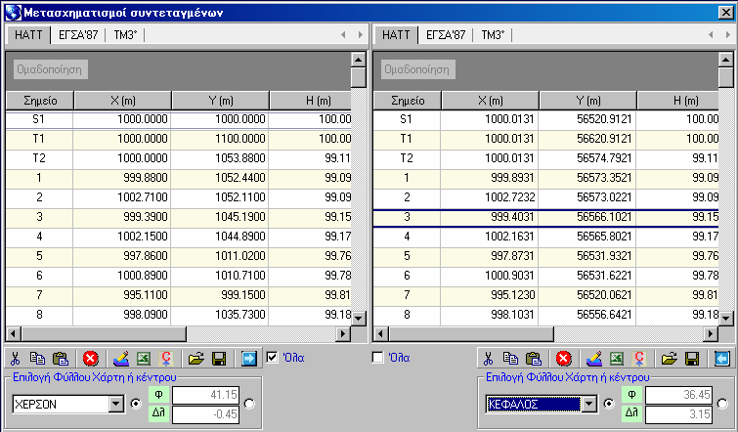738x432 pixels.
Task: Click the left table Σημείο column header
Action: pos(39,101)
